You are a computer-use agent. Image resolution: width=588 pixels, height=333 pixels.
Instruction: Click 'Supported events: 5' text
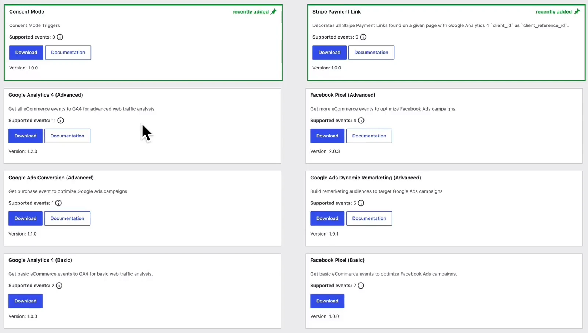click(333, 203)
